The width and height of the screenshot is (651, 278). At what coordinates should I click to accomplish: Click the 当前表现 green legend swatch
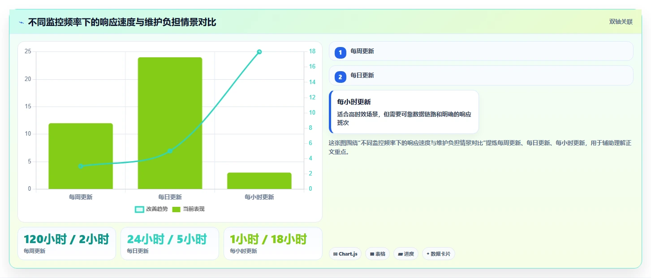[177, 209]
